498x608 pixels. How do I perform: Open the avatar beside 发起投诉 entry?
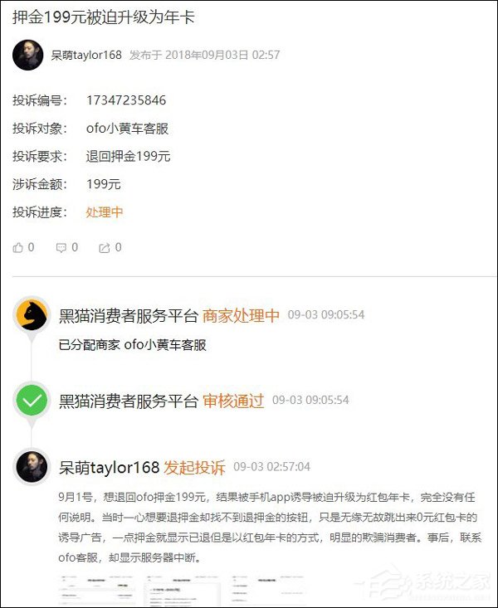click(x=32, y=466)
